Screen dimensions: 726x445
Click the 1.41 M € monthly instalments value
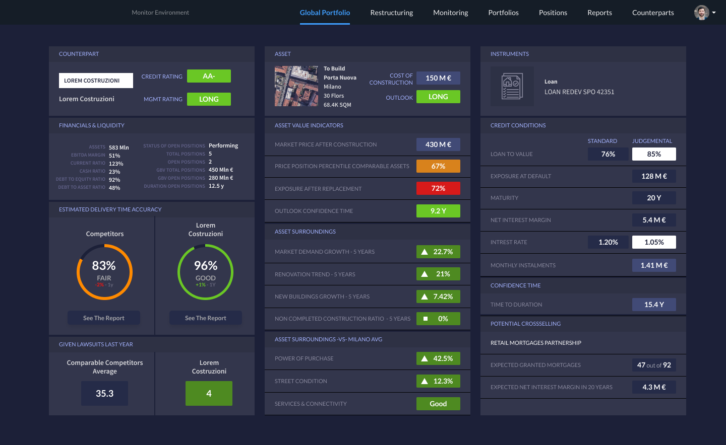(654, 265)
